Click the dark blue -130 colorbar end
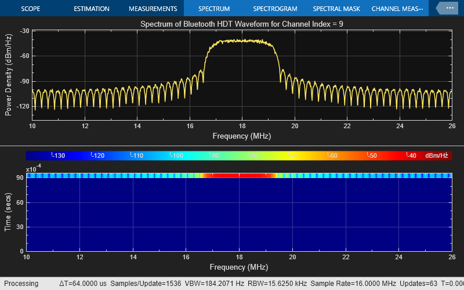464x290 pixels. [x=41, y=155]
